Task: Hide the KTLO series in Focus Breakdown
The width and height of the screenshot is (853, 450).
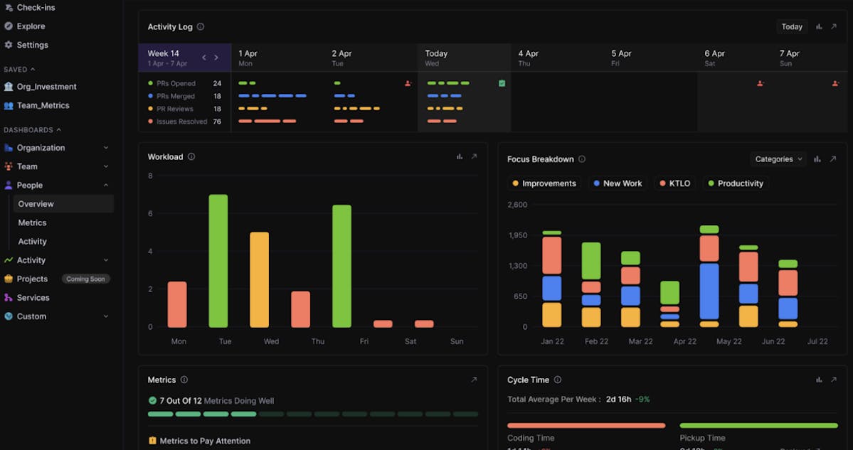Action: click(x=674, y=183)
